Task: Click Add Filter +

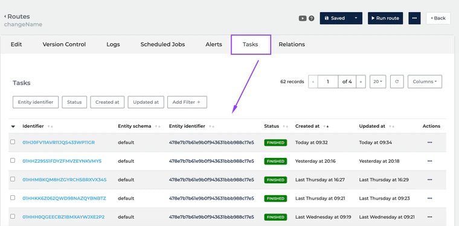Action: 187,102
